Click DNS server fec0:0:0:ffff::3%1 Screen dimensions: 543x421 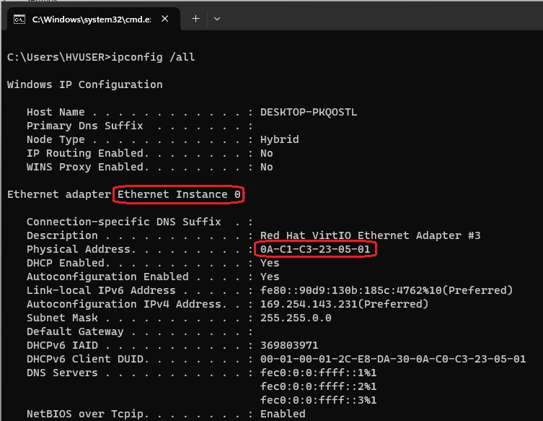click(318, 400)
